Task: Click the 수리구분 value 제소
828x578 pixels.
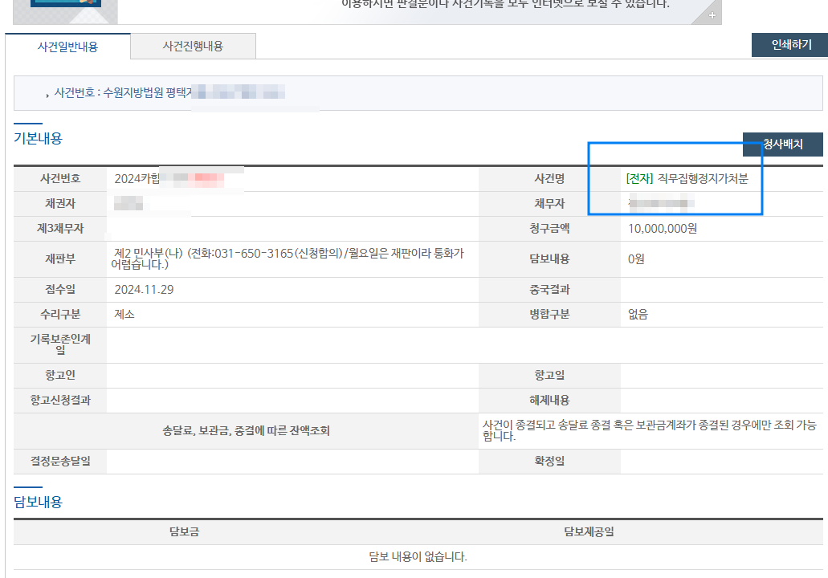Action: (x=124, y=314)
